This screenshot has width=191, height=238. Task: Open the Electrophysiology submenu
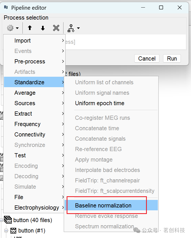coord(34,208)
